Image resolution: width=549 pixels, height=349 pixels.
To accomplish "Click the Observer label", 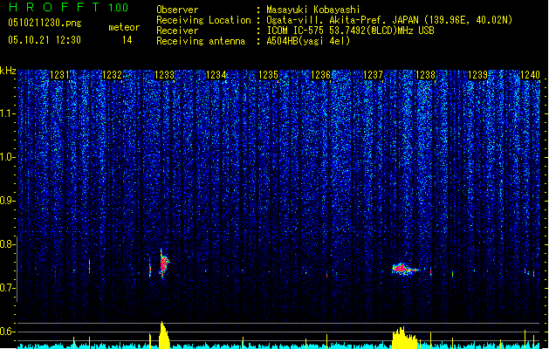I will click(177, 10).
